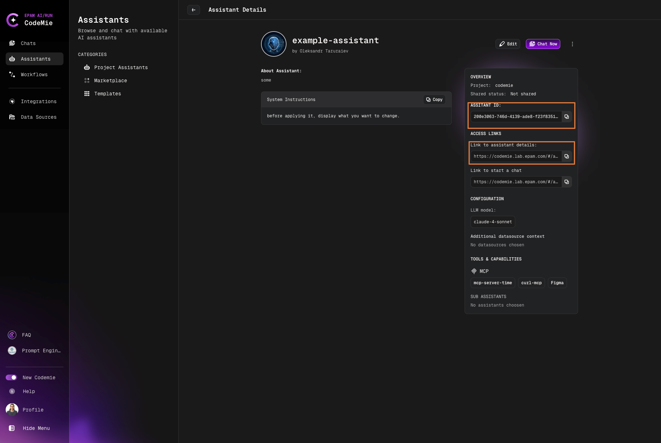The image size is (661, 443).
Task: Open the three-dot more options menu
Action: (572, 44)
